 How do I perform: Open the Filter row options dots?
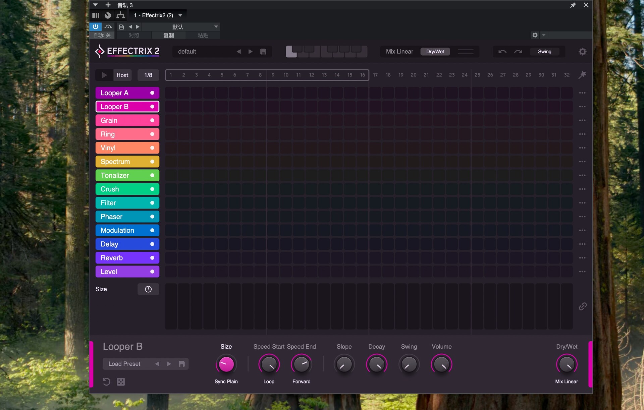click(x=582, y=203)
